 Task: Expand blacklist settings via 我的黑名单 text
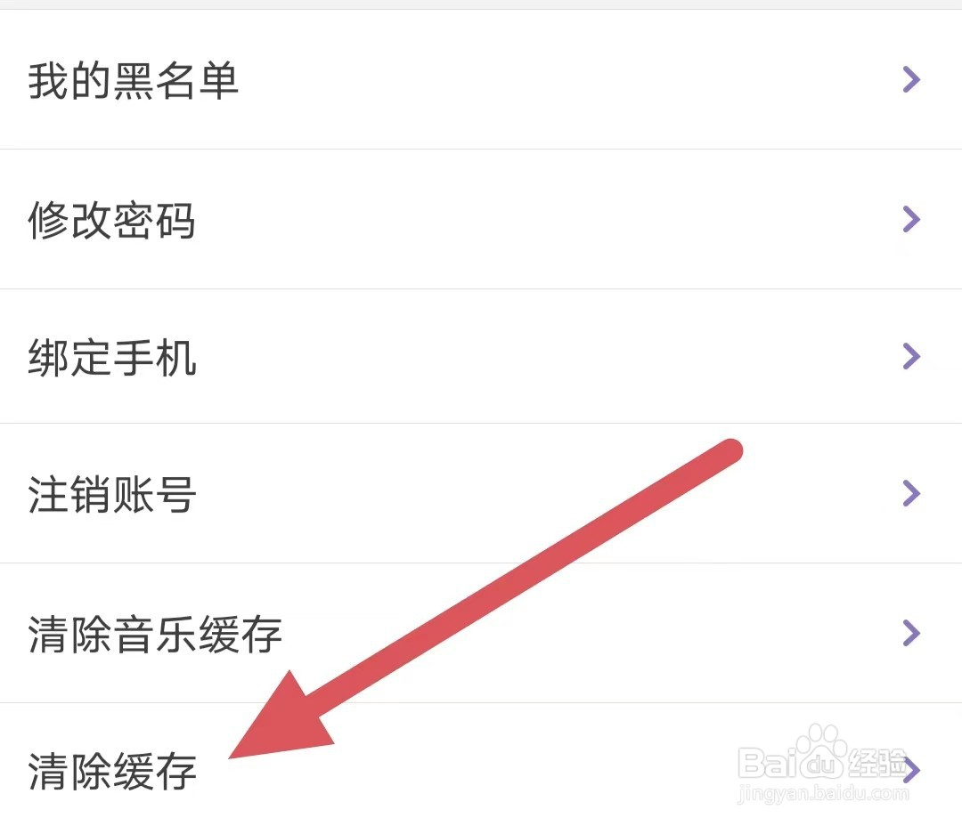pyautogui.click(x=133, y=80)
